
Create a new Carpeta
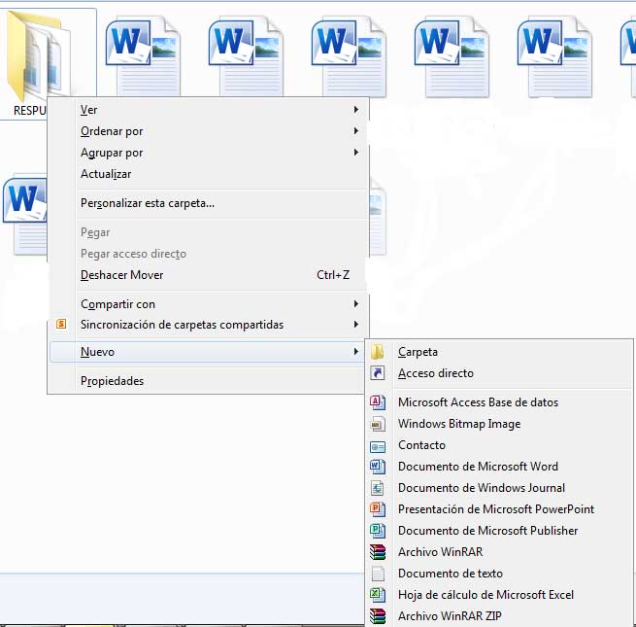[499, 352]
